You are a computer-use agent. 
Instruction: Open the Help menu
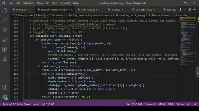(x=76, y=3)
